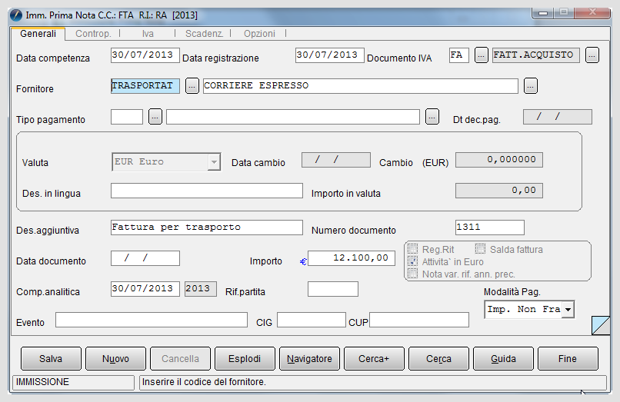
Task: Click the FATT.ACQUISTO description field
Action: point(536,55)
